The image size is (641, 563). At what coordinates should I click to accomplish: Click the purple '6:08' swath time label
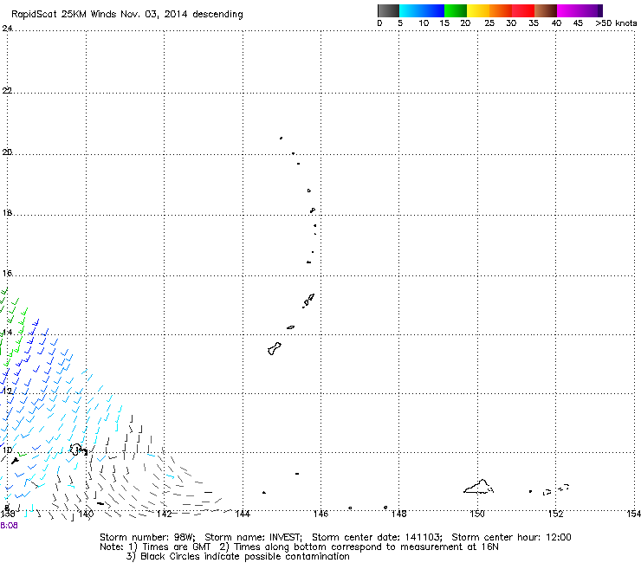click(9, 526)
